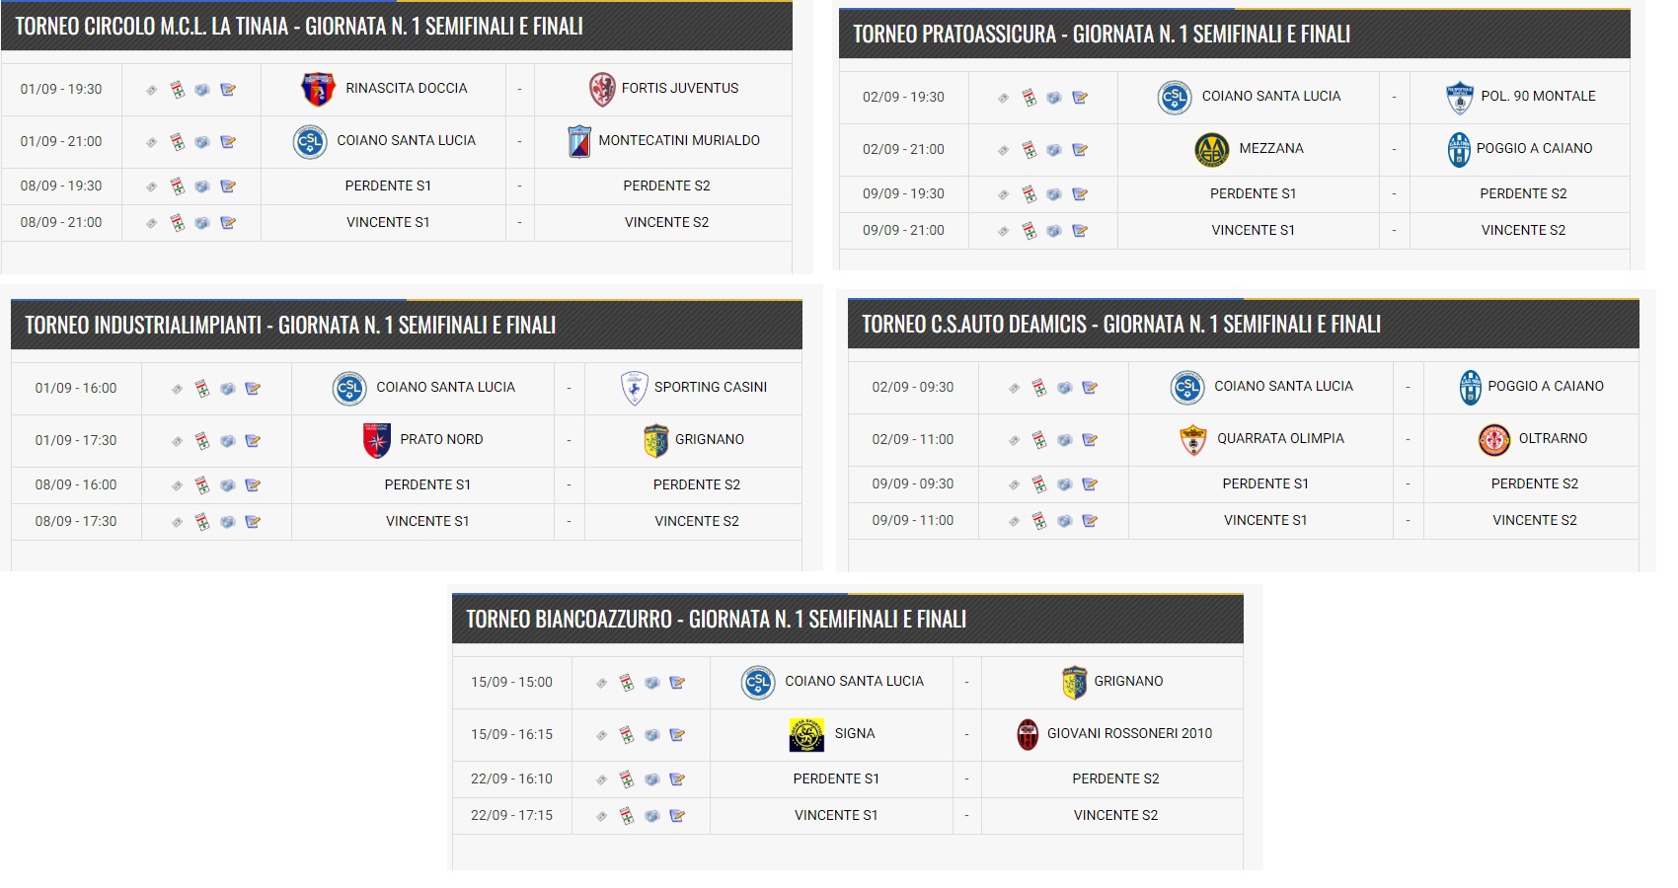The image size is (1678, 888).
Task: Open photo icon for 22/09 17:15 Biancoazzurro final
Action: [652, 816]
